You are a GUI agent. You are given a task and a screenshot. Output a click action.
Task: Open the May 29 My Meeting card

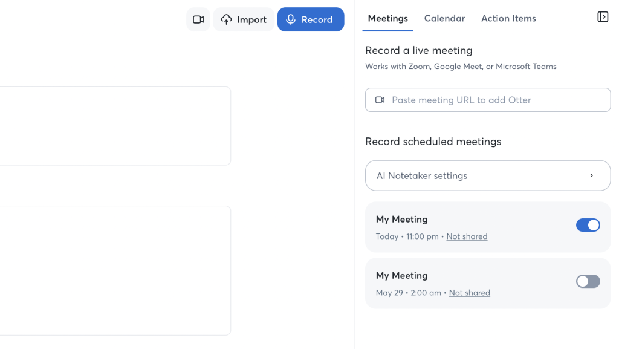point(488,284)
